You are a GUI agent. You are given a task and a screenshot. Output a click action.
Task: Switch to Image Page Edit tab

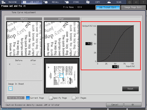pos(133,7)
